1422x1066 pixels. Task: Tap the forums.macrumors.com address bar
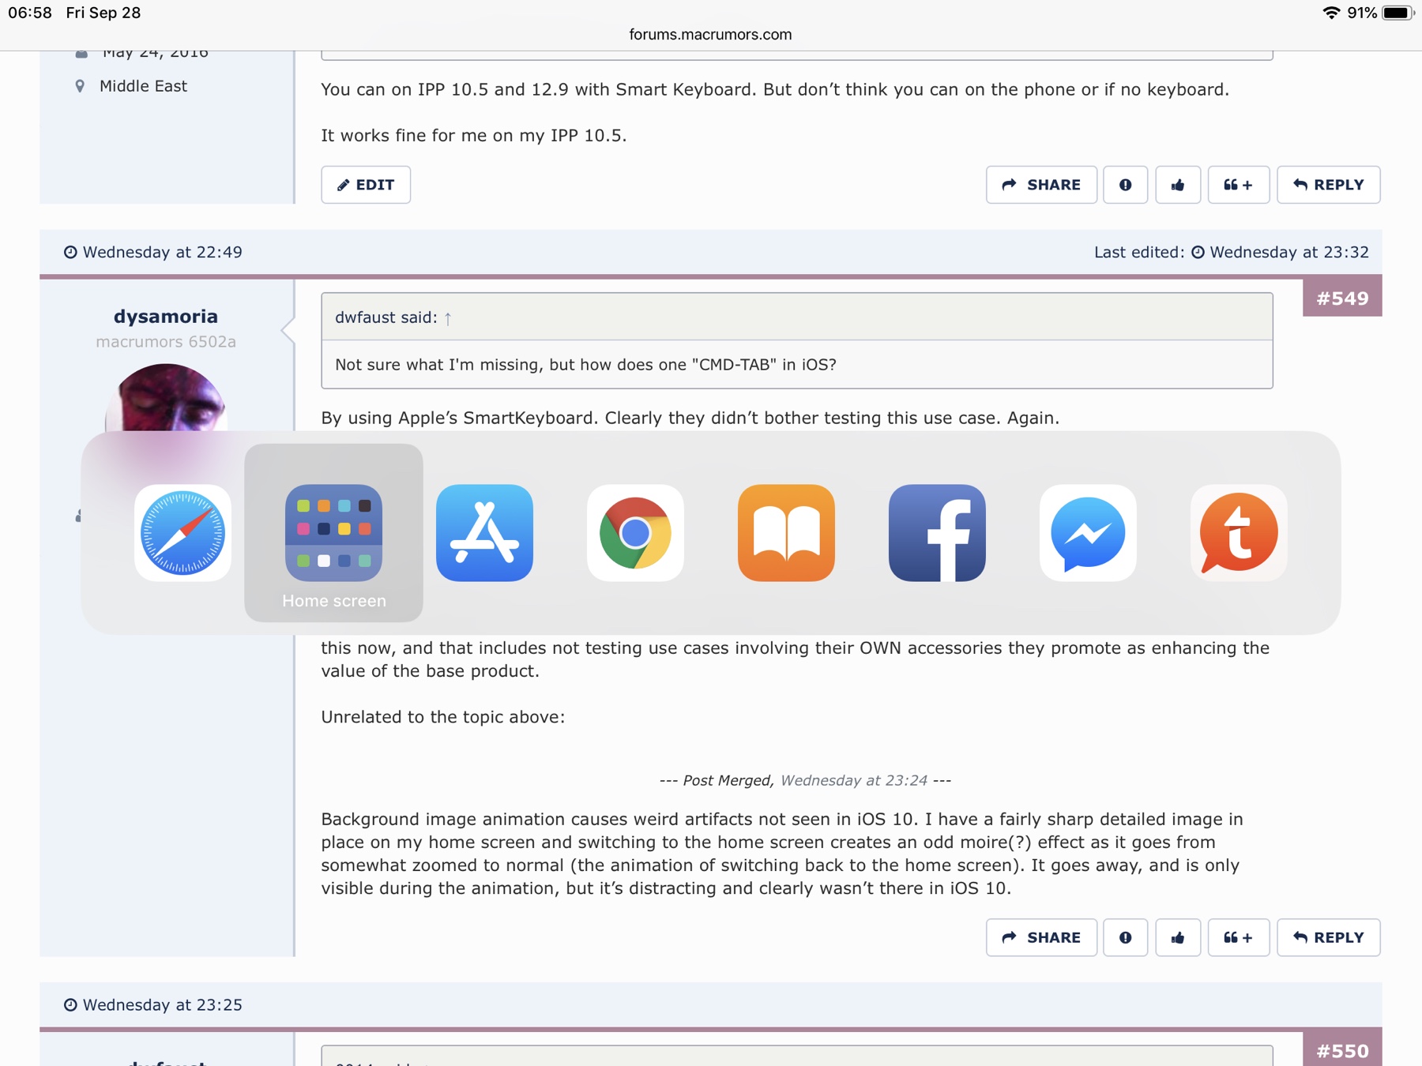tap(710, 34)
